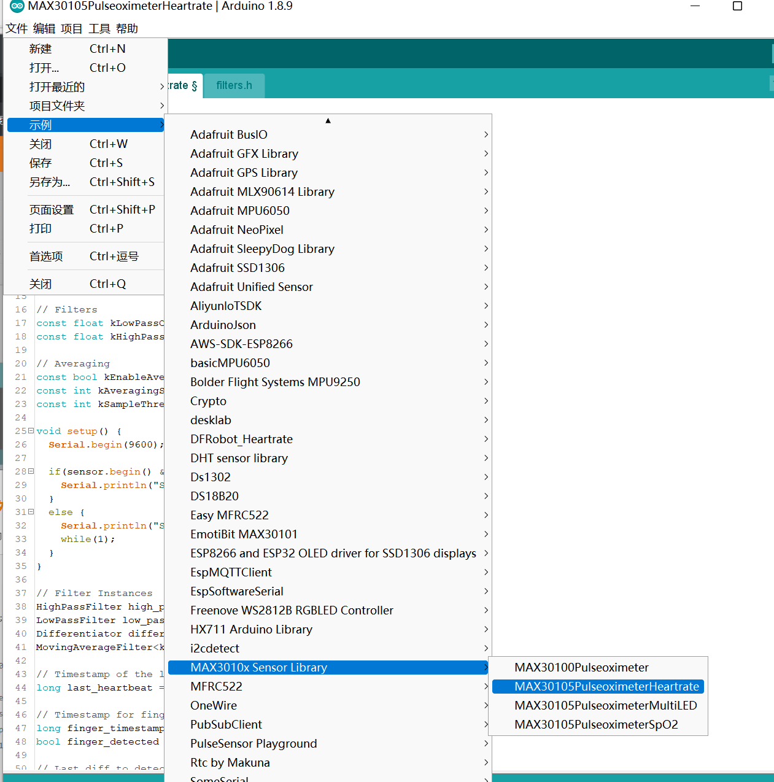Choose 新建 from the file menu

[x=86, y=48]
